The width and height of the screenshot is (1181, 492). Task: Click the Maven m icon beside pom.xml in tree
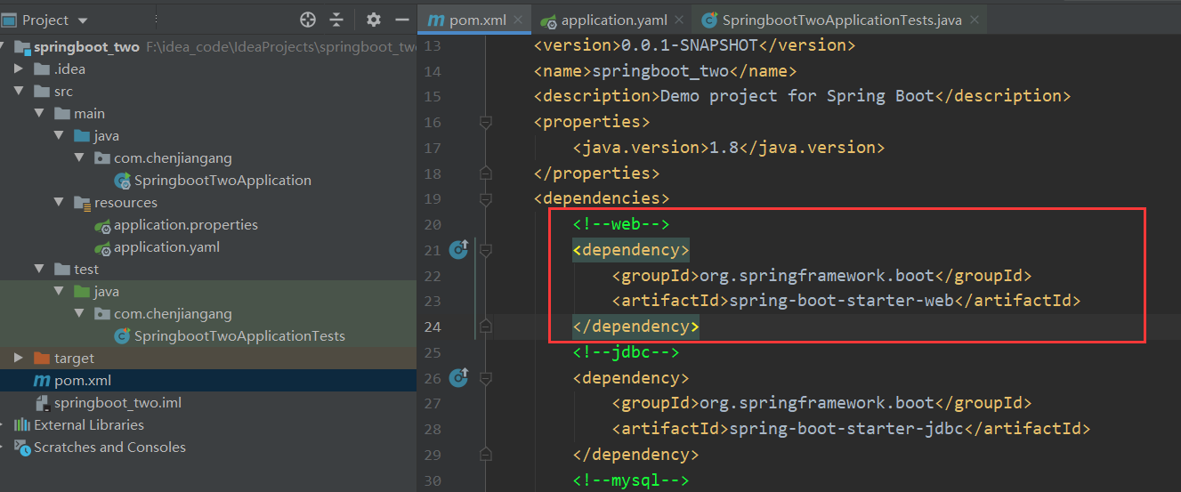(x=41, y=381)
